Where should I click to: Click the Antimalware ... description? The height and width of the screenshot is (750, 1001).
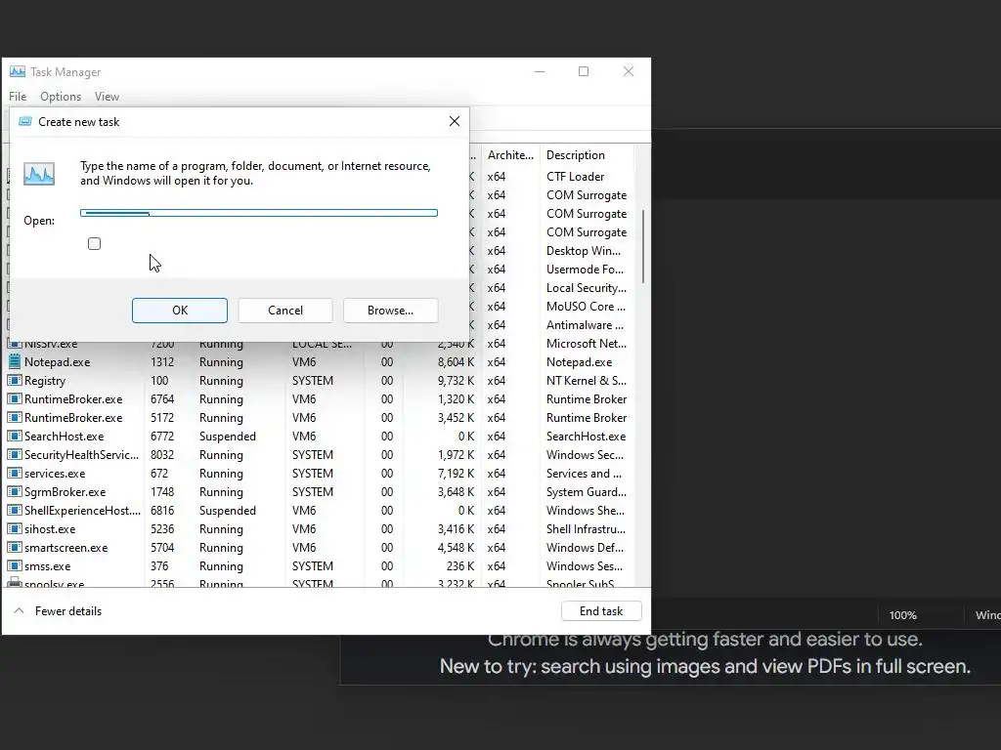point(585,324)
